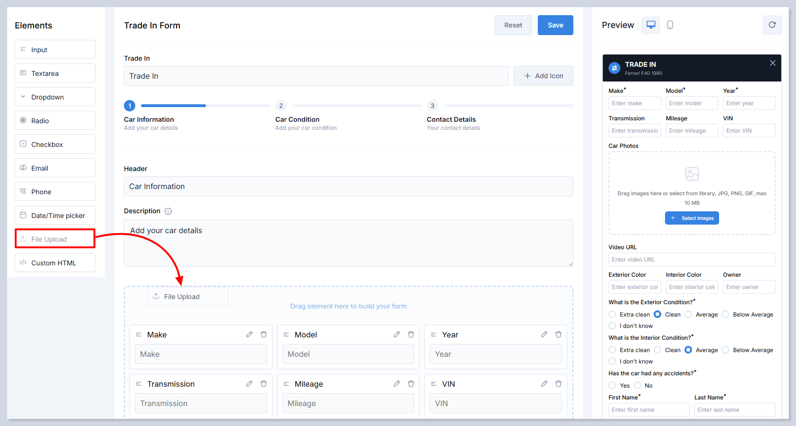Screen dimensions: 796x426
Task: Switch preview to mobile view icon
Action: (670, 25)
